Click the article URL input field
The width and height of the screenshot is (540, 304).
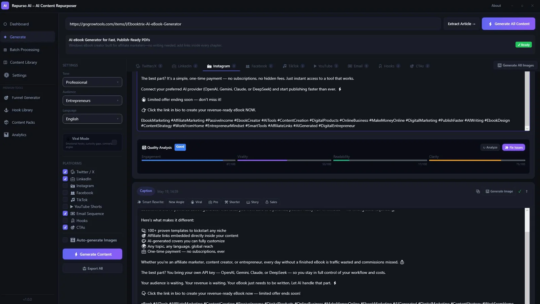(x=253, y=24)
